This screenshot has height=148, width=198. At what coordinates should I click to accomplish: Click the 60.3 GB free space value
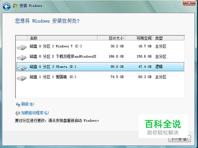point(145,77)
